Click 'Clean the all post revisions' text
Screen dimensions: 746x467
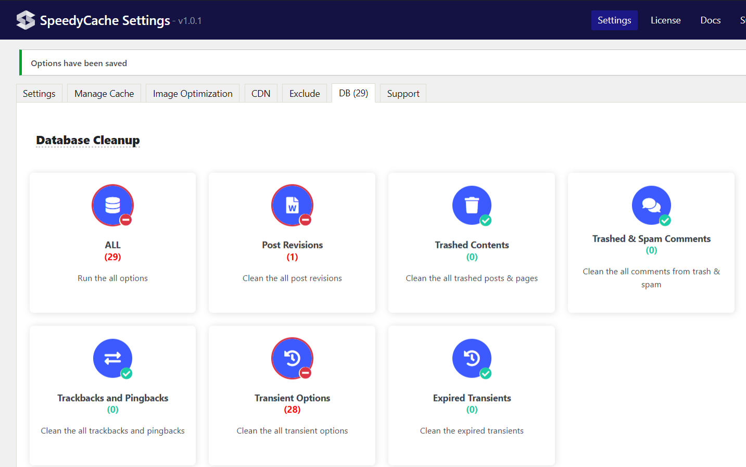(292, 278)
